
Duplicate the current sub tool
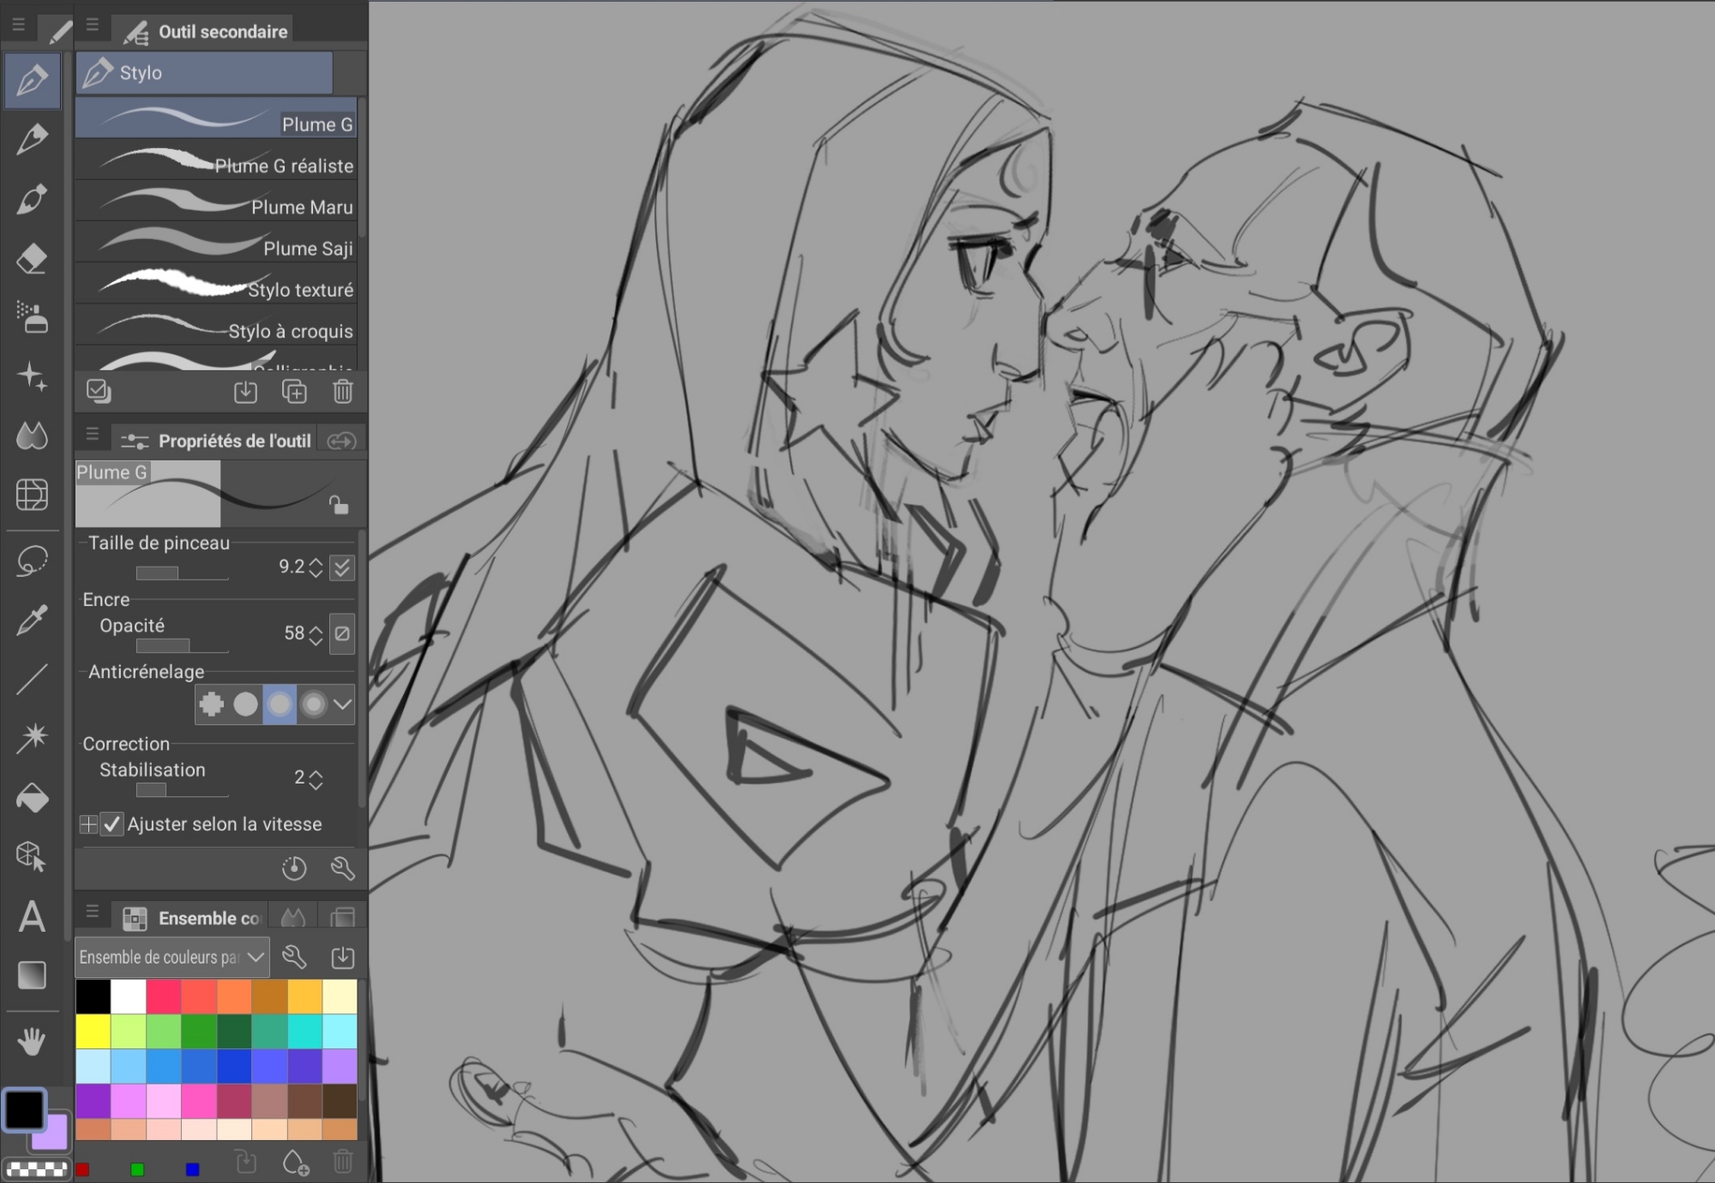[294, 392]
